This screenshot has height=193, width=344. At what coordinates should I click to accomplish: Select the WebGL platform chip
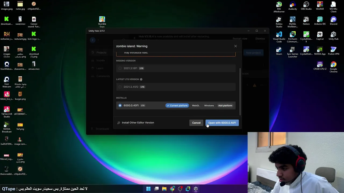[x=196, y=106]
